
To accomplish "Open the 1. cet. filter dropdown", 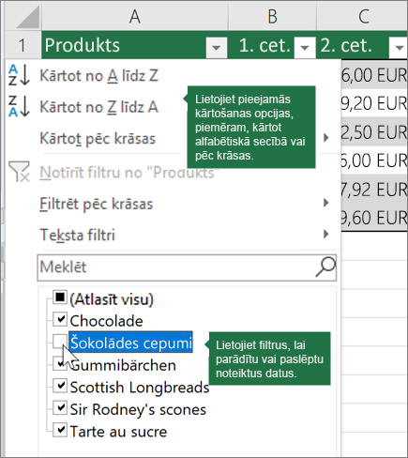I will pos(305,48).
